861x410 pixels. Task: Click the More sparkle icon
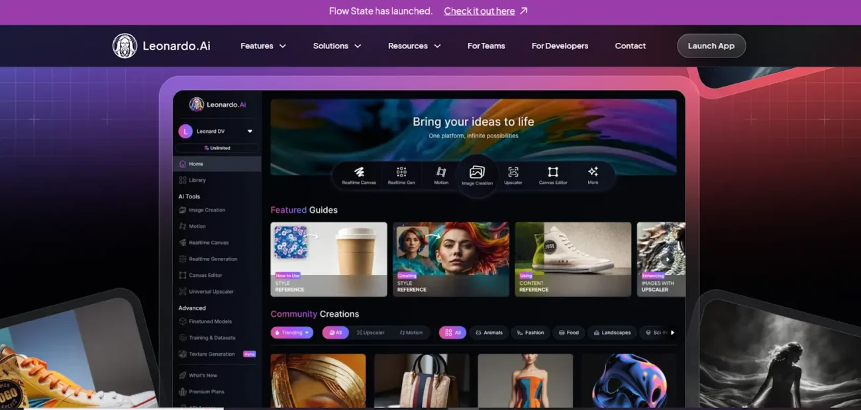593,172
